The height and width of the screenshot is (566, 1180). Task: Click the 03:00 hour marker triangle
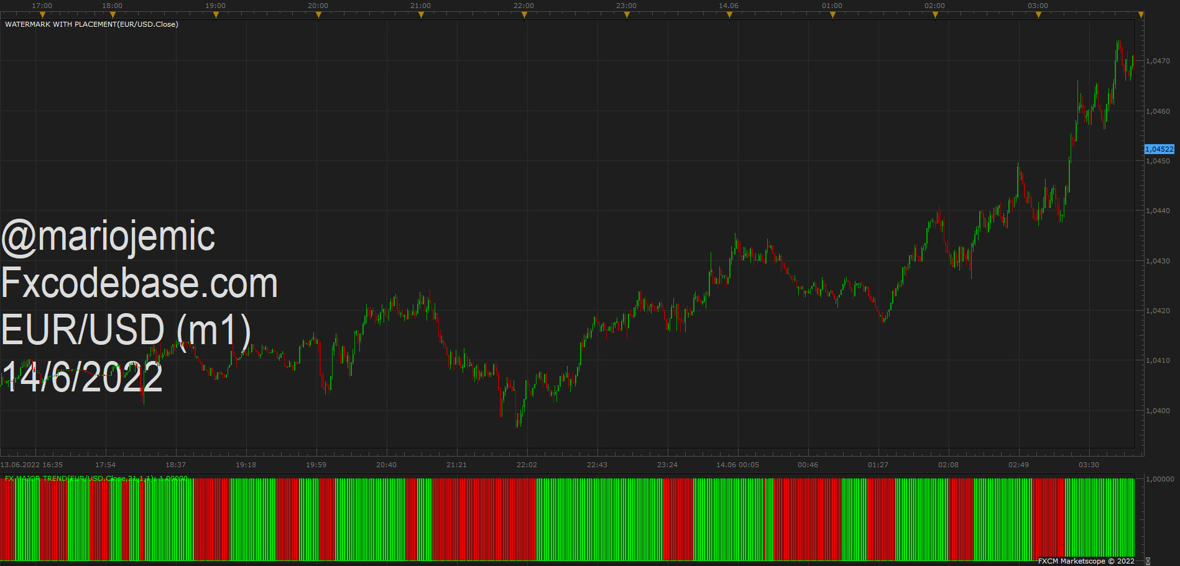pyautogui.click(x=1038, y=15)
